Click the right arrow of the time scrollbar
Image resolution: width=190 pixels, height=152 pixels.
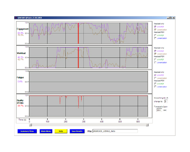pyautogui.click(x=147, y=125)
